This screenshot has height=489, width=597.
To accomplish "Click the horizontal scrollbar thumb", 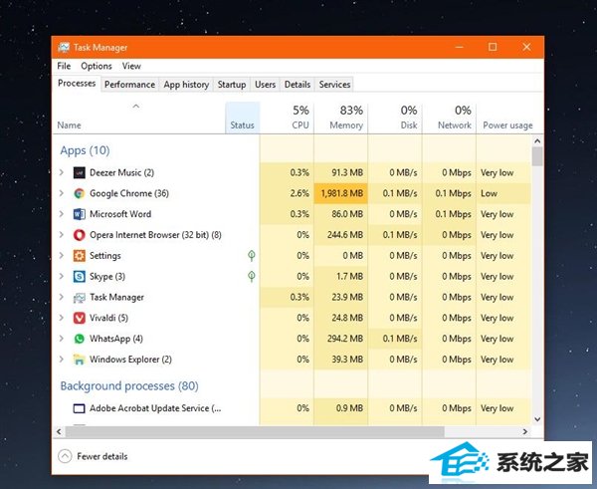I will click(x=255, y=432).
